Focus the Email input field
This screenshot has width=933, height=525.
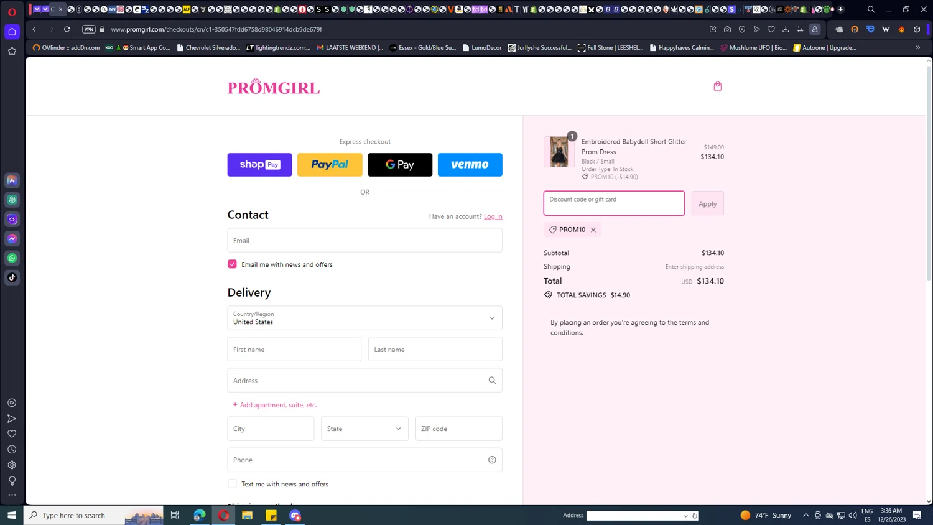[x=364, y=240]
